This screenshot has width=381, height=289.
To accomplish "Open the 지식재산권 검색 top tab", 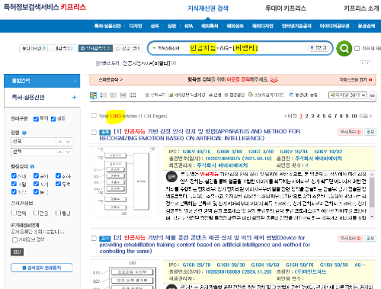I will click(x=208, y=8).
